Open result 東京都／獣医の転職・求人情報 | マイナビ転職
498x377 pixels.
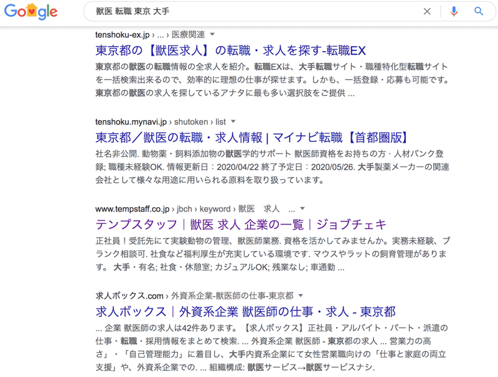point(251,137)
